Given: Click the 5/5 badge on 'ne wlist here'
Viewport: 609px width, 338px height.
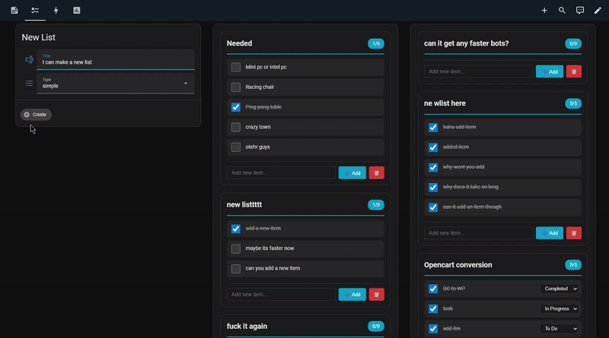Looking at the screenshot, I should click(573, 103).
